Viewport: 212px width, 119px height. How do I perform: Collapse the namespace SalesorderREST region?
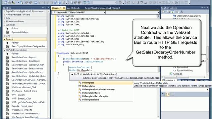(x=57, y=53)
